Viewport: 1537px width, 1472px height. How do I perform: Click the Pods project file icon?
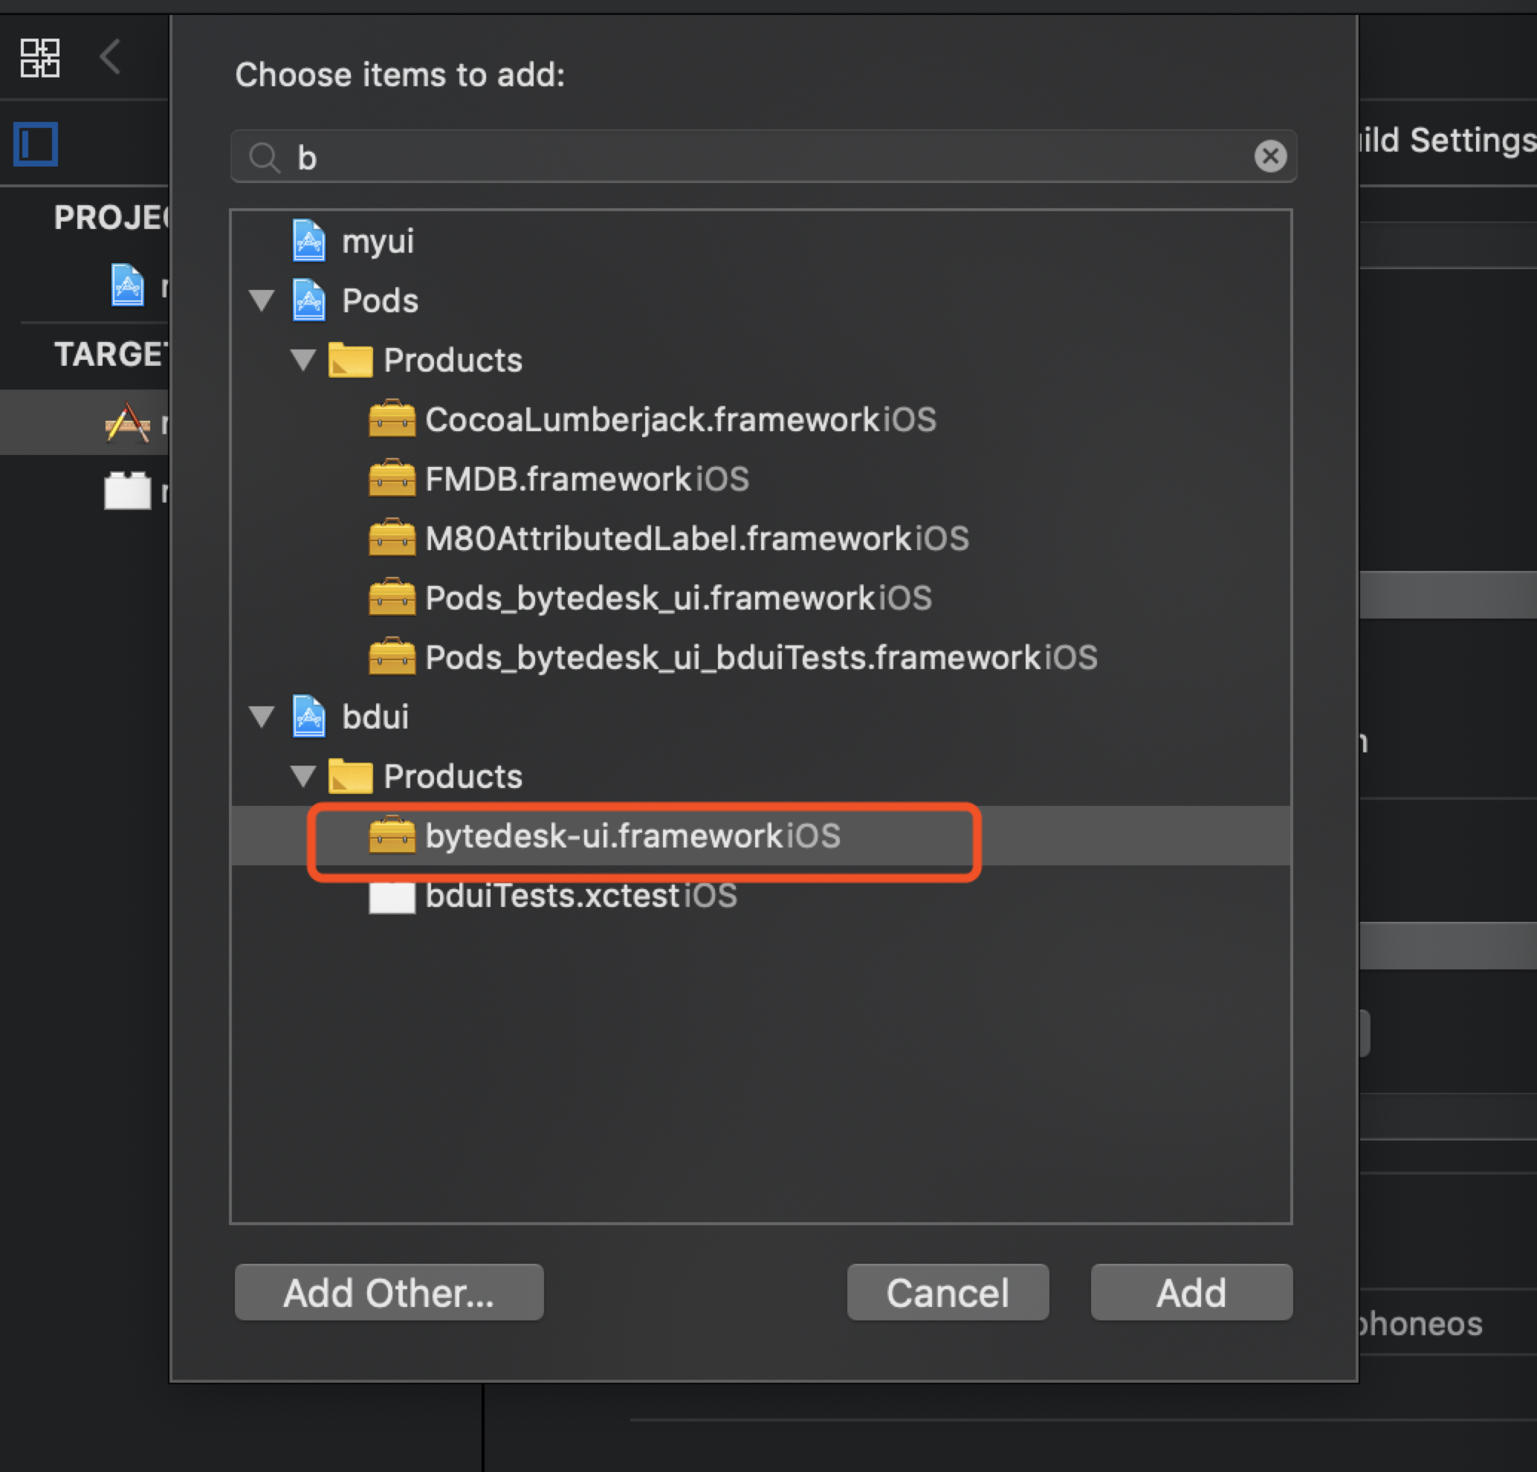click(x=309, y=300)
